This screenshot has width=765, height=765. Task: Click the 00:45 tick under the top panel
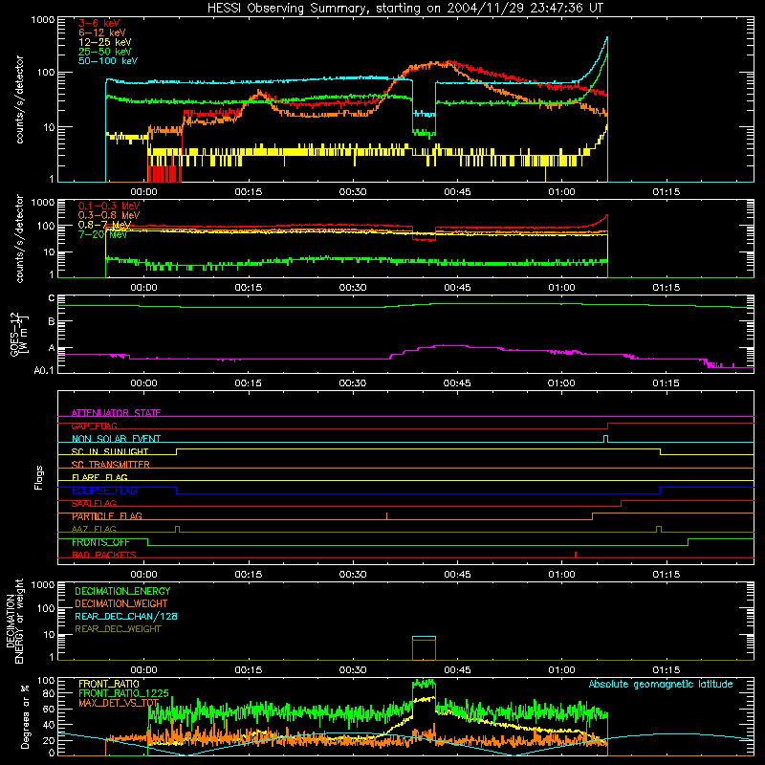click(x=457, y=192)
